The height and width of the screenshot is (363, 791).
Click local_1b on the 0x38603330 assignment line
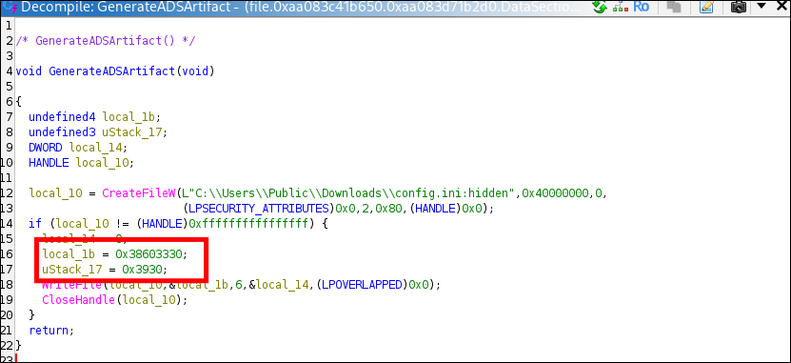click(x=69, y=254)
